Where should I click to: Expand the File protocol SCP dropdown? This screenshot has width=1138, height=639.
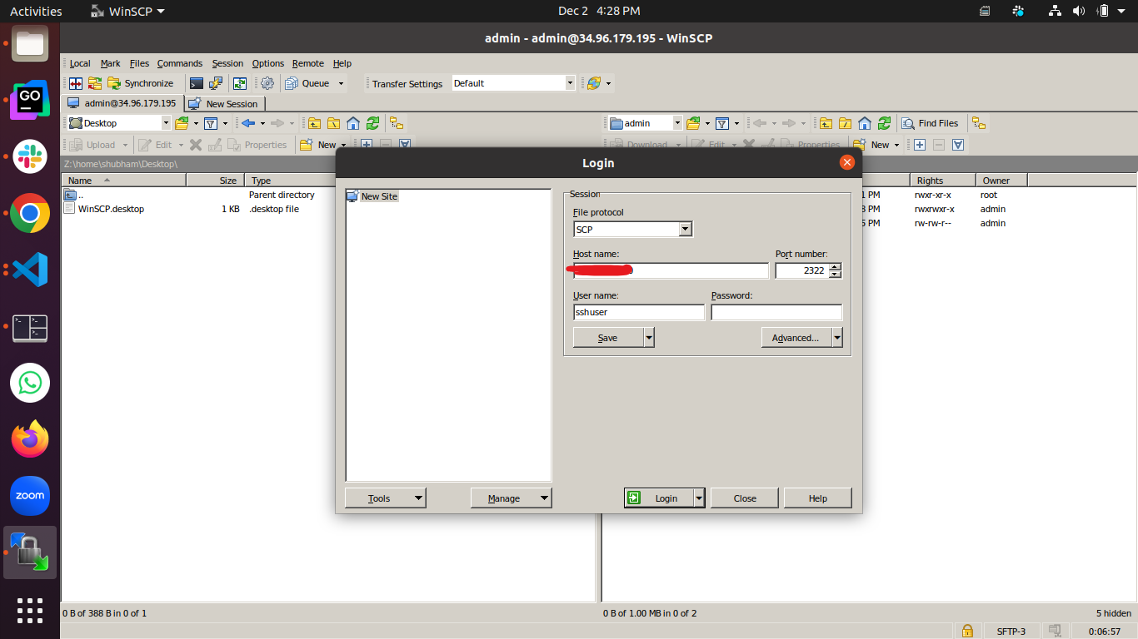click(685, 230)
